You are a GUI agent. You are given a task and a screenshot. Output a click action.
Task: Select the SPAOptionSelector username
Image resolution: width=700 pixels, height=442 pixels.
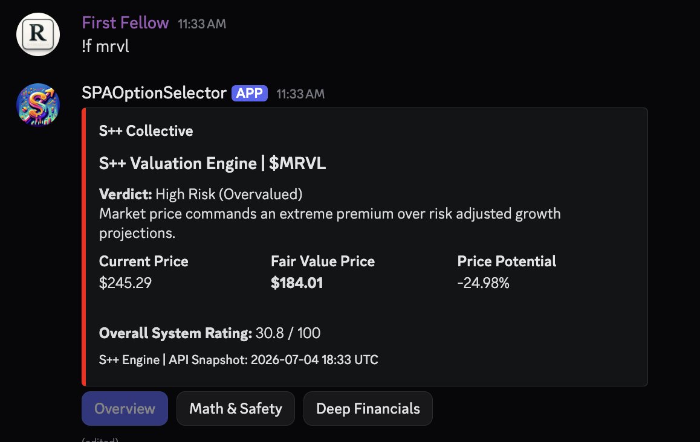(x=154, y=93)
